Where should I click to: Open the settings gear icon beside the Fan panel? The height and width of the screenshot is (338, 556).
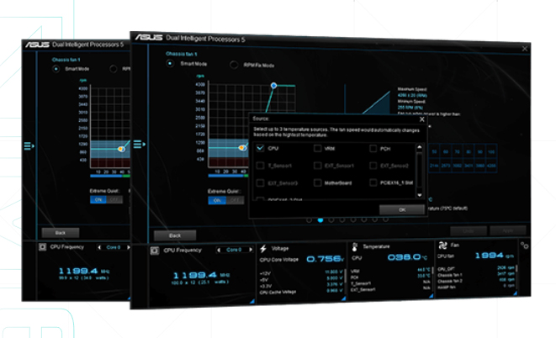click(x=524, y=245)
